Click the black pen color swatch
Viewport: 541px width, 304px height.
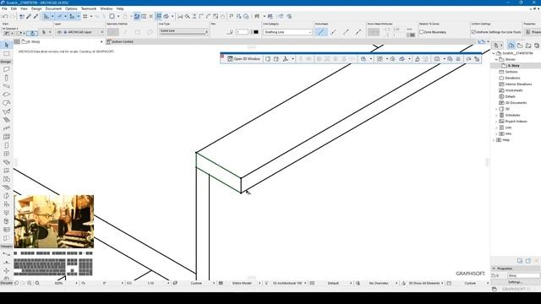[256, 32]
